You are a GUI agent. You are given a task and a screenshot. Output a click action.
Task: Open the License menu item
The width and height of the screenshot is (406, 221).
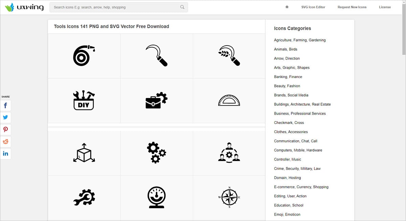coord(385,7)
